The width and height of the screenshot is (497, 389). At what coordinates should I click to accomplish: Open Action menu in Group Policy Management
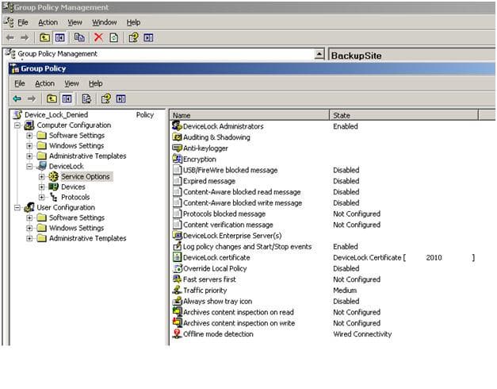coord(48,22)
